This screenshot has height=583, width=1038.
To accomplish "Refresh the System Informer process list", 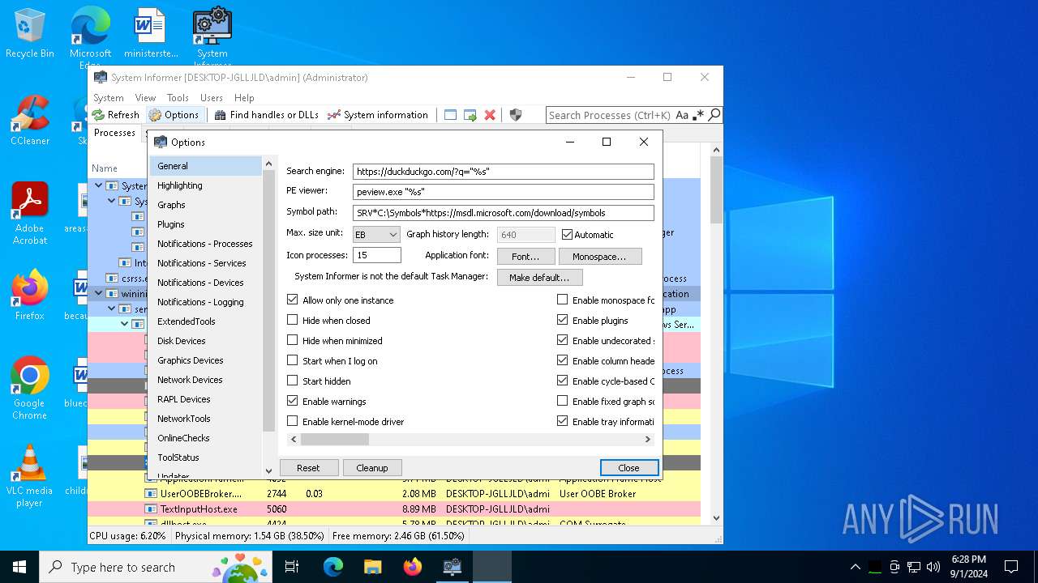I will 116,115.
